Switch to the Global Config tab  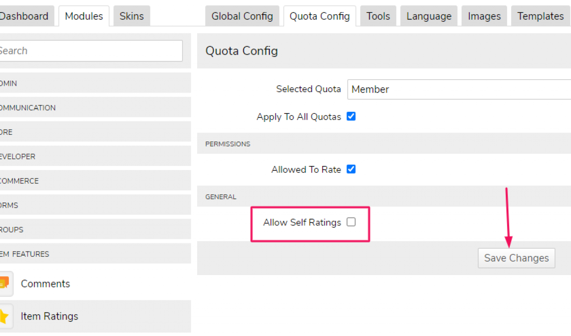point(242,16)
